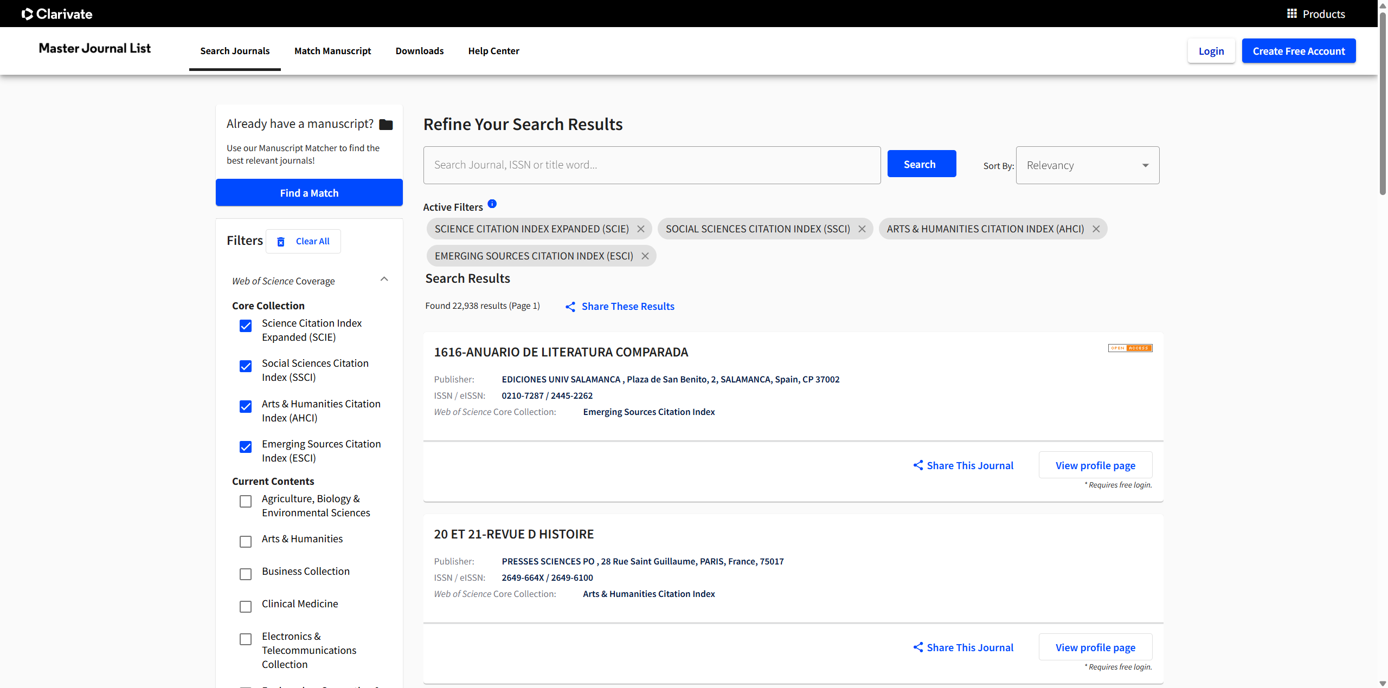The height and width of the screenshot is (688, 1388).
Task: Uncheck Science Citation Index Expanded checkbox
Action: click(246, 326)
